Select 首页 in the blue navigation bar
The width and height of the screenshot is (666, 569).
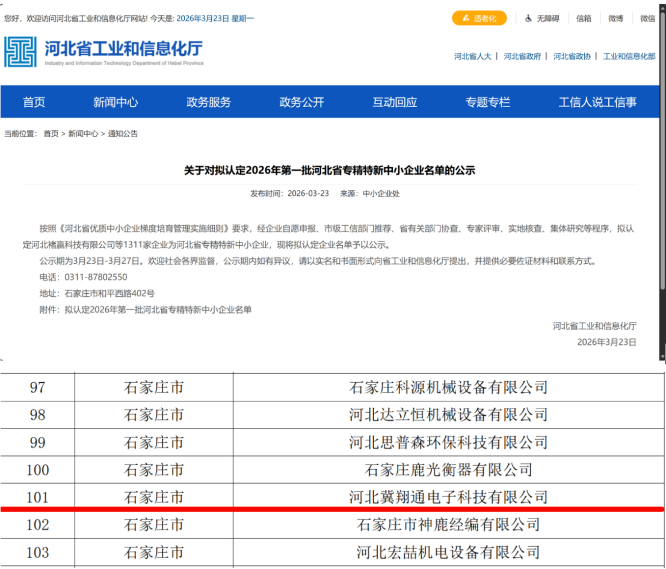tap(34, 102)
